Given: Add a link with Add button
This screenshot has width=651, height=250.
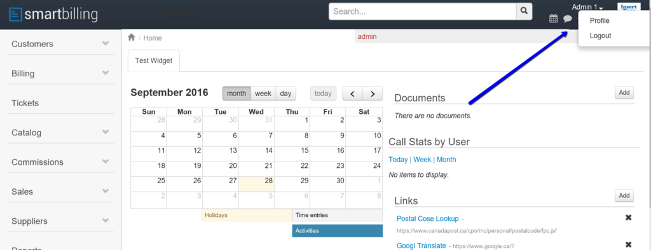Looking at the screenshot, I should 624,195.
